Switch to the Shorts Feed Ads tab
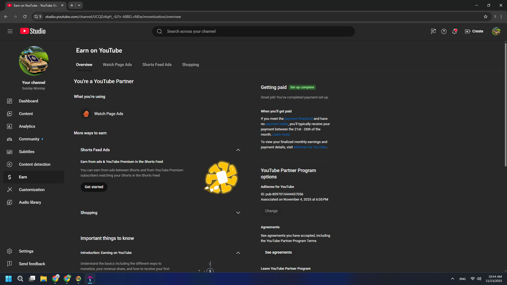 click(157, 65)
